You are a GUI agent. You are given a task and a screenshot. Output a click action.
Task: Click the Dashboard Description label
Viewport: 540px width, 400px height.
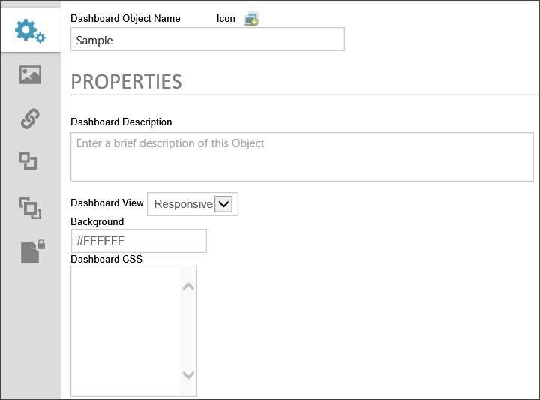(x=121, y=122)
